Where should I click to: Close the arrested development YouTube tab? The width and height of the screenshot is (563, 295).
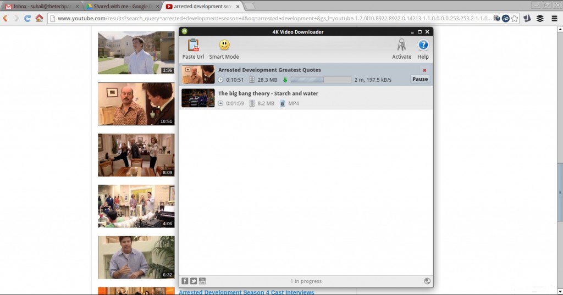tap(238, 7)
